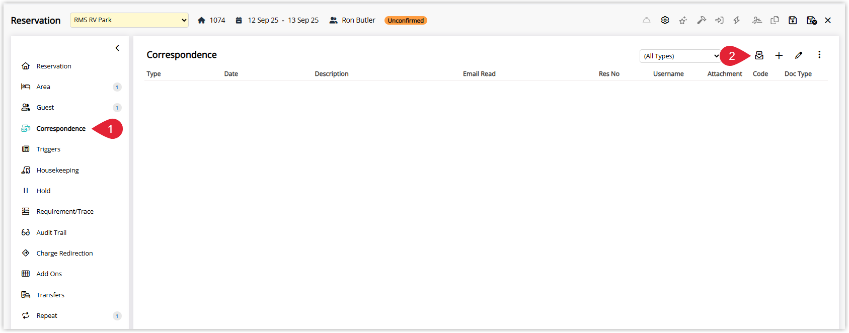
Task: Click the people icon beside Guest
Action: [26, 107]
